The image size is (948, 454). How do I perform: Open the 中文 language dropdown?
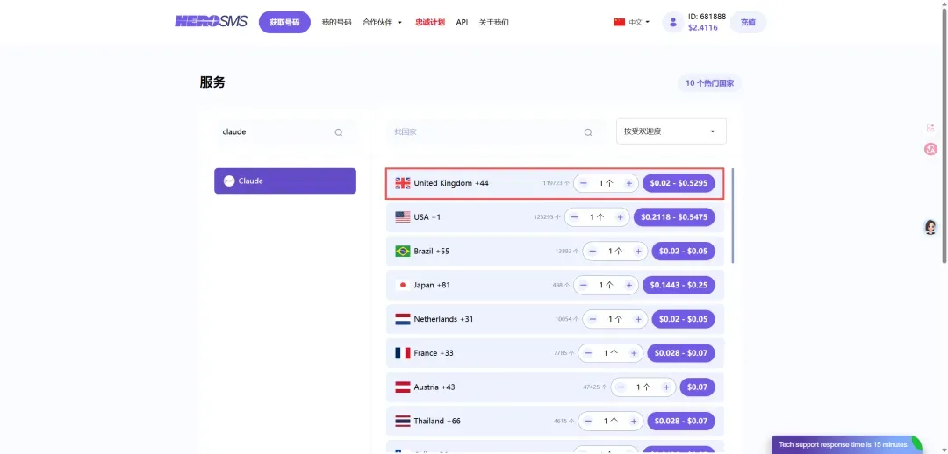pyautogui.click(x=633, y=22)
